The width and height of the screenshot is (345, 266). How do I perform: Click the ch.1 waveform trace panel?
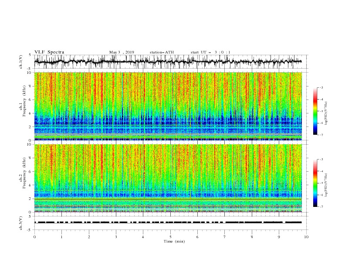171,62
